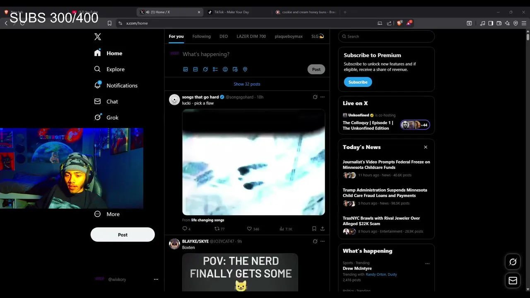Dismiss the Today's News panel
Viewport: 530px width, 298px height.
click(x=425, y=147)
